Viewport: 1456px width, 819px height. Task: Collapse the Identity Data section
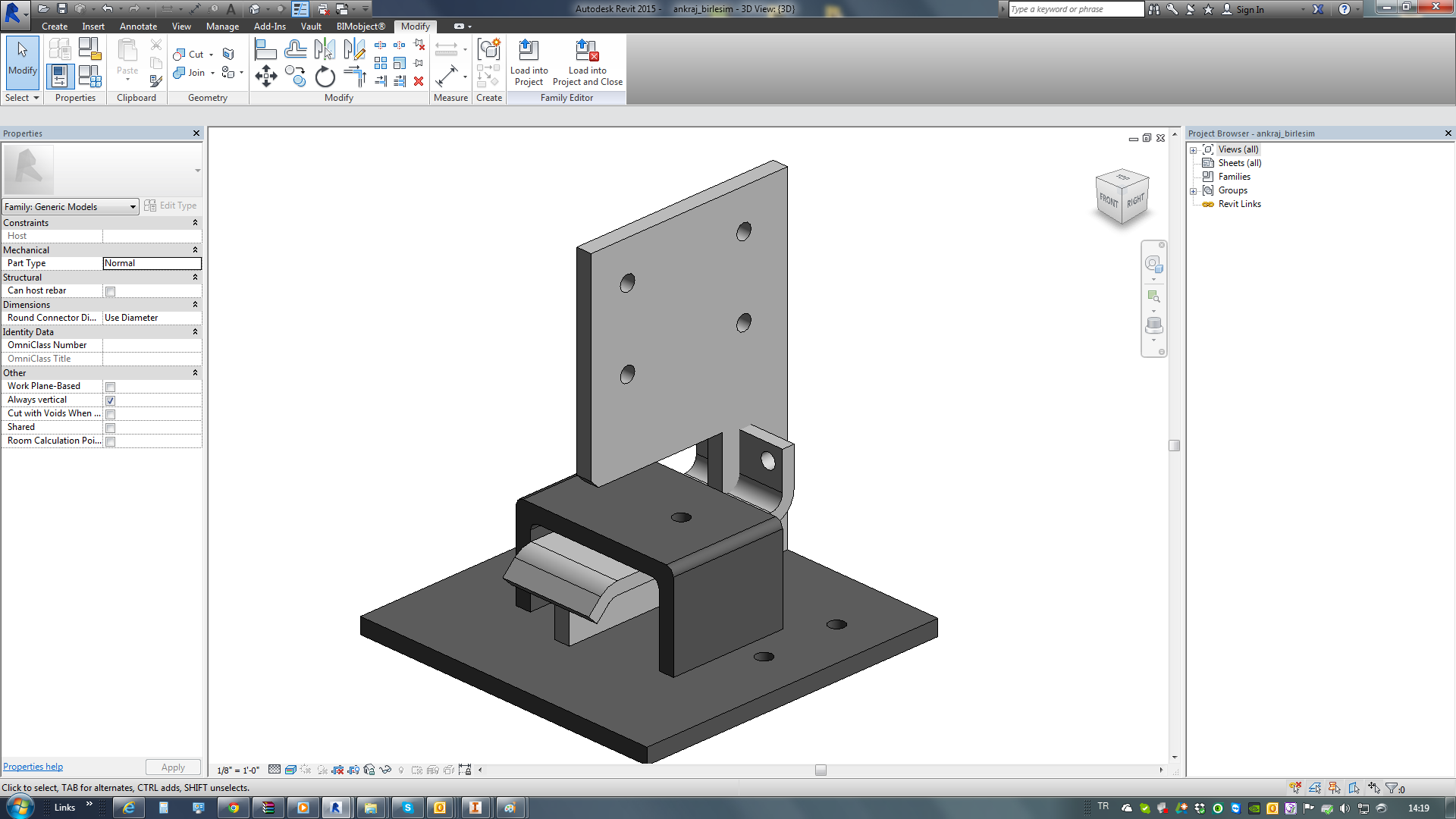coord(195,332)
